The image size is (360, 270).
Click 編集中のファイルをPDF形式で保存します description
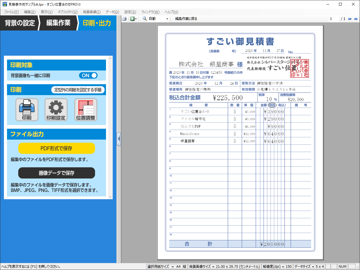tap(50, 159)
